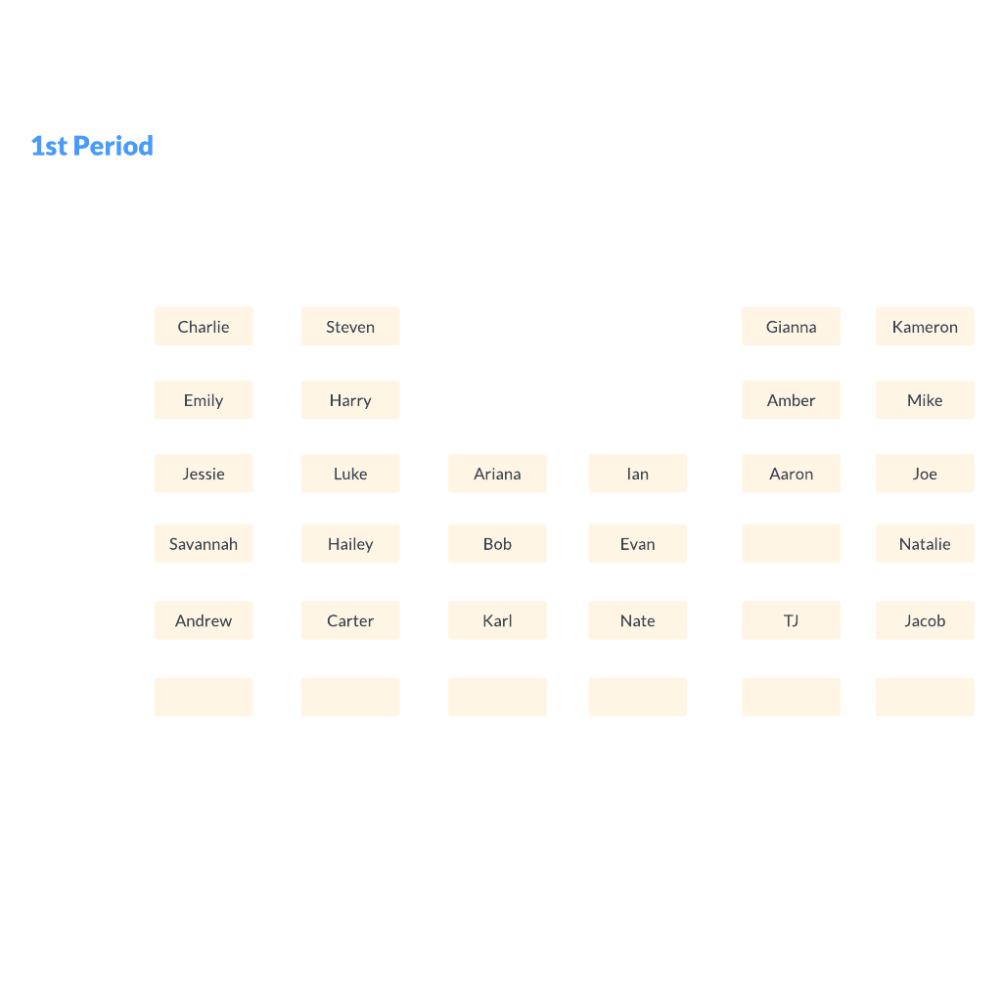Select Karl's seat

(x=497, y=620)
